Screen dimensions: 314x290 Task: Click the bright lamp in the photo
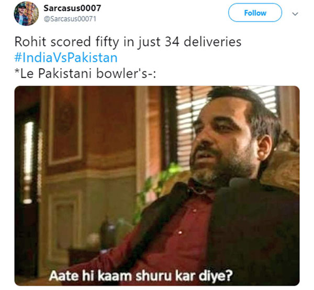(28, 160)
